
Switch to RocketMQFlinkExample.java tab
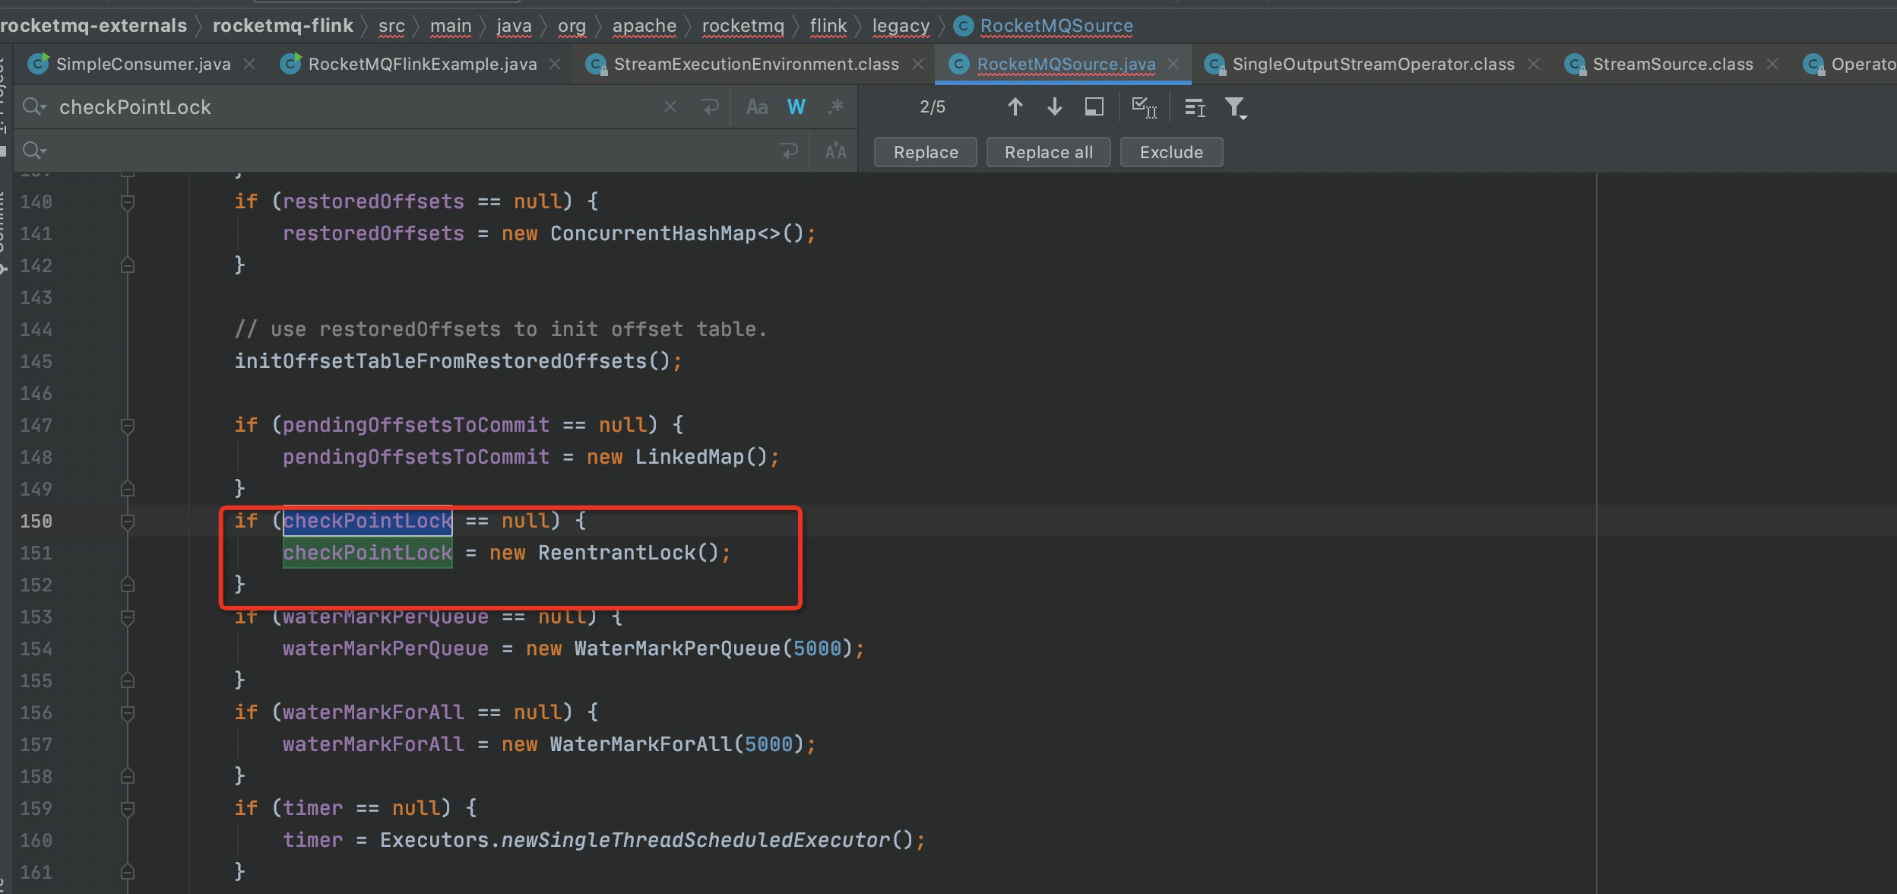point(422,64)
